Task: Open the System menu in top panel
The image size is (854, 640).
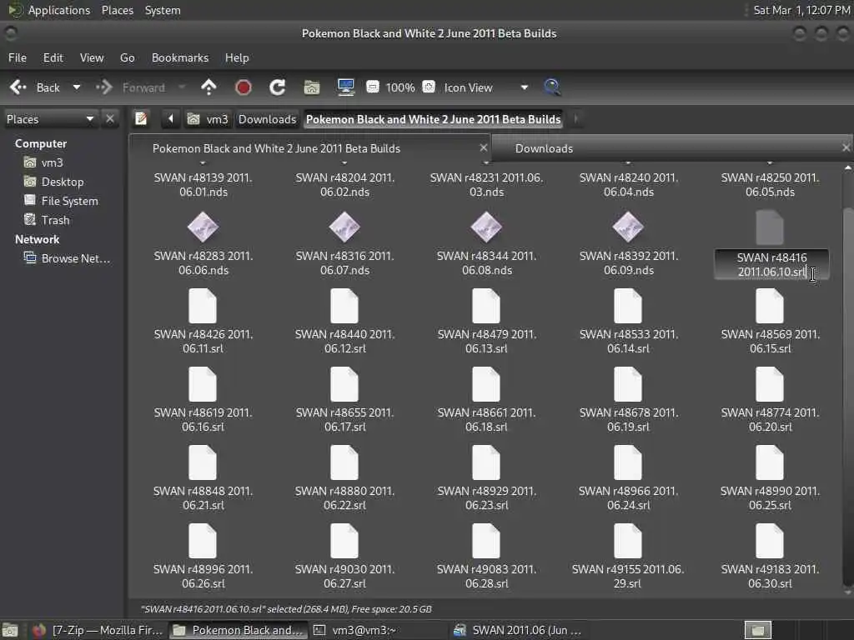Action: coord(163,10)
